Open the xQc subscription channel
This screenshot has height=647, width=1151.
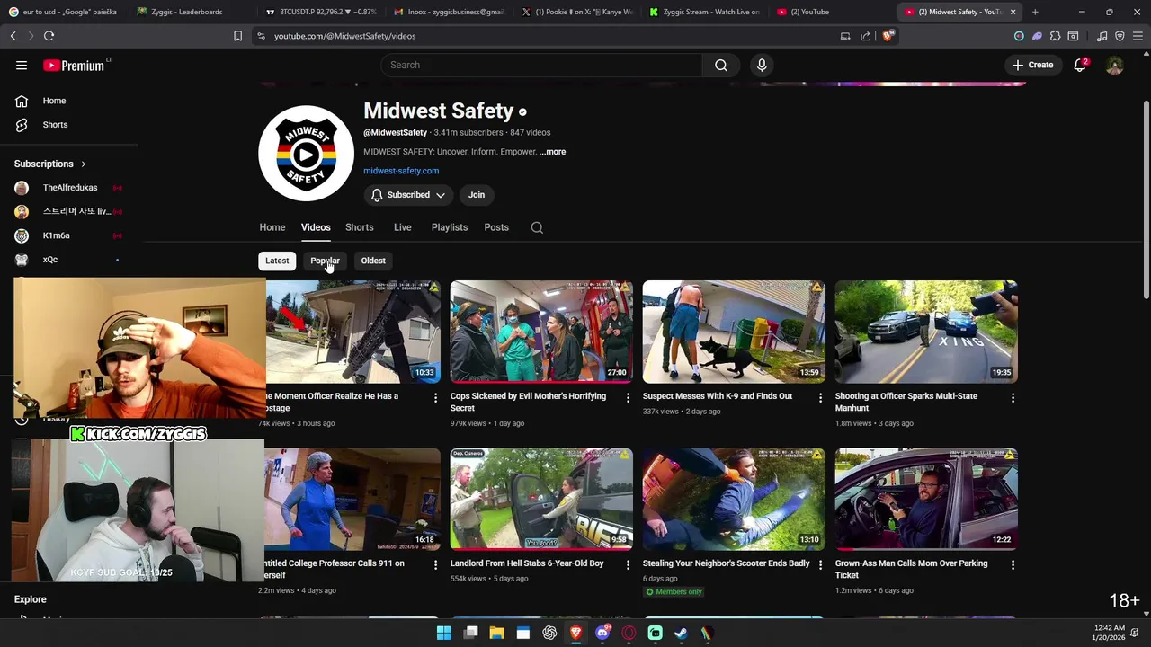pos(50,260)
